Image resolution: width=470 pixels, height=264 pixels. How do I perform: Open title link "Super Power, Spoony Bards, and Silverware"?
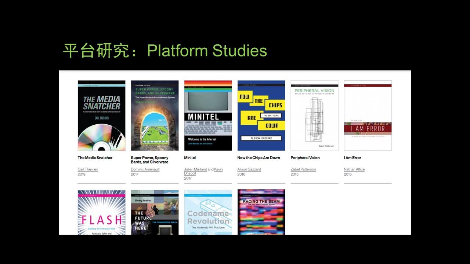[150, 160]
